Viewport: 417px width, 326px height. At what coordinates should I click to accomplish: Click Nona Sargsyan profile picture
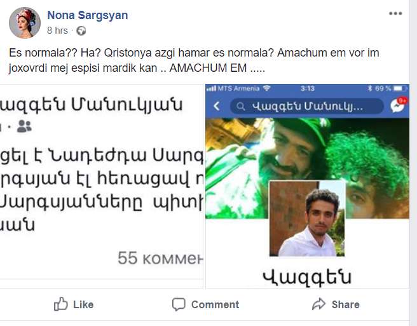(x=24, y=23)
